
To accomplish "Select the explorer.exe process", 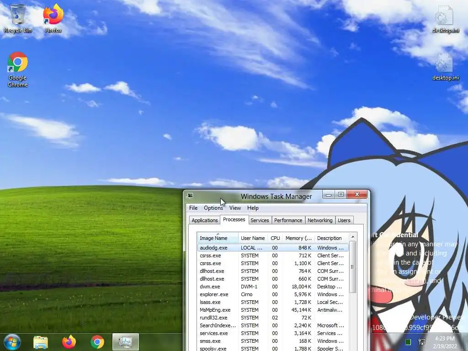I will [273, 294].
